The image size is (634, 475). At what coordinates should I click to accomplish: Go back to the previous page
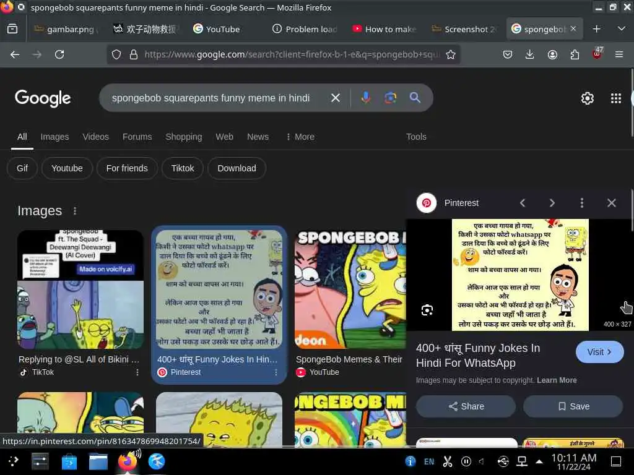15,54
